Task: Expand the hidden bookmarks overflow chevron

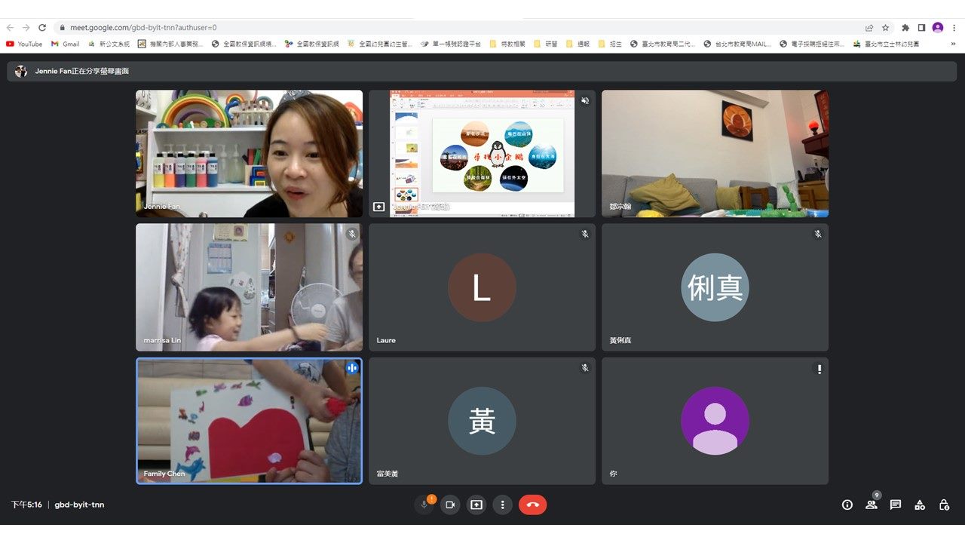Action: 953,44
